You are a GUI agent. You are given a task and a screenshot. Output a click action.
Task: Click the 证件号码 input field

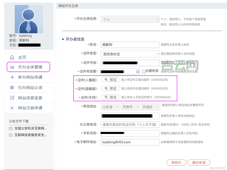pyautogui.click(x=130, y=63)
